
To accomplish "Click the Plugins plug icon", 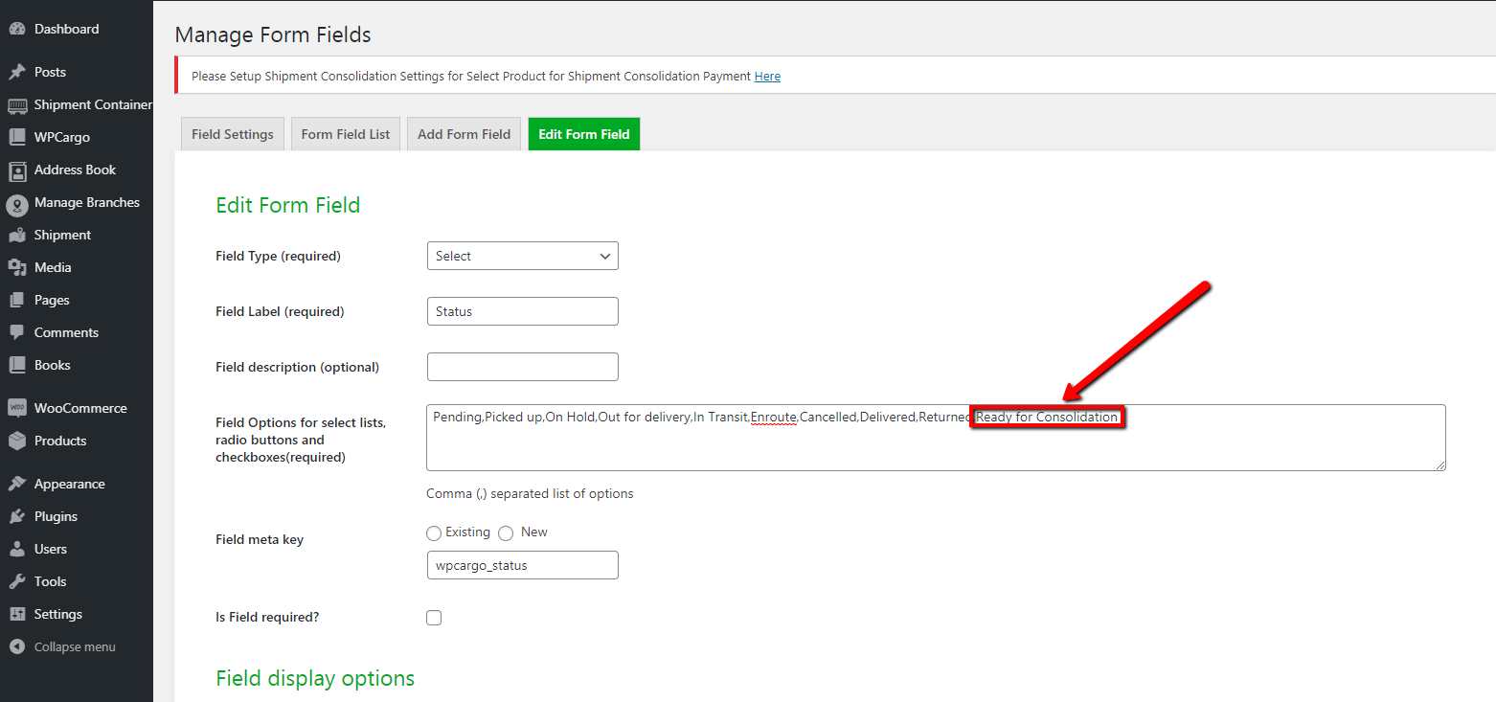I will coord(17,516).
